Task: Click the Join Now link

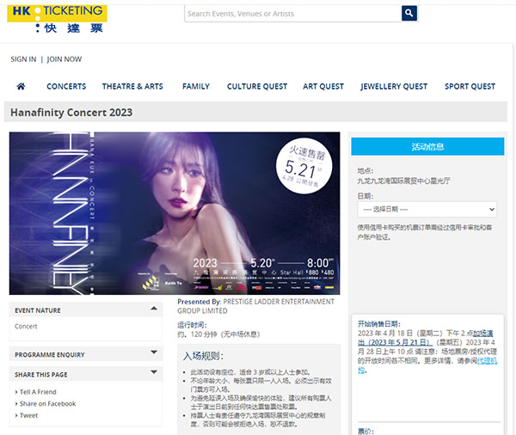Action: tap(64, 59)
